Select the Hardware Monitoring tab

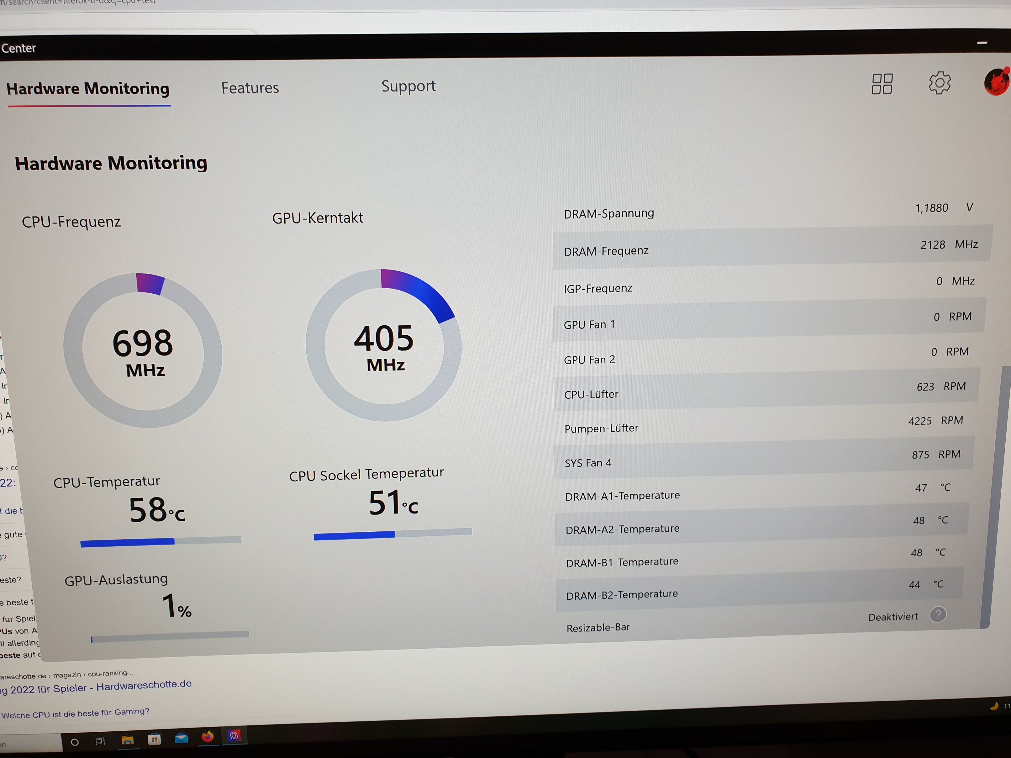tap(88, 89)
